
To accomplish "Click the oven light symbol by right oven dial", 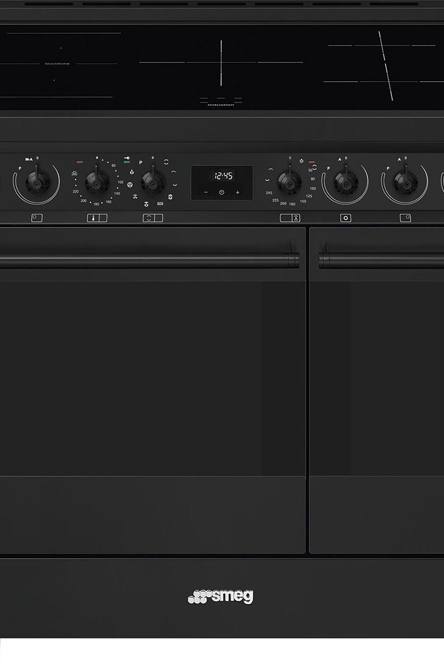I will [301, 160].
